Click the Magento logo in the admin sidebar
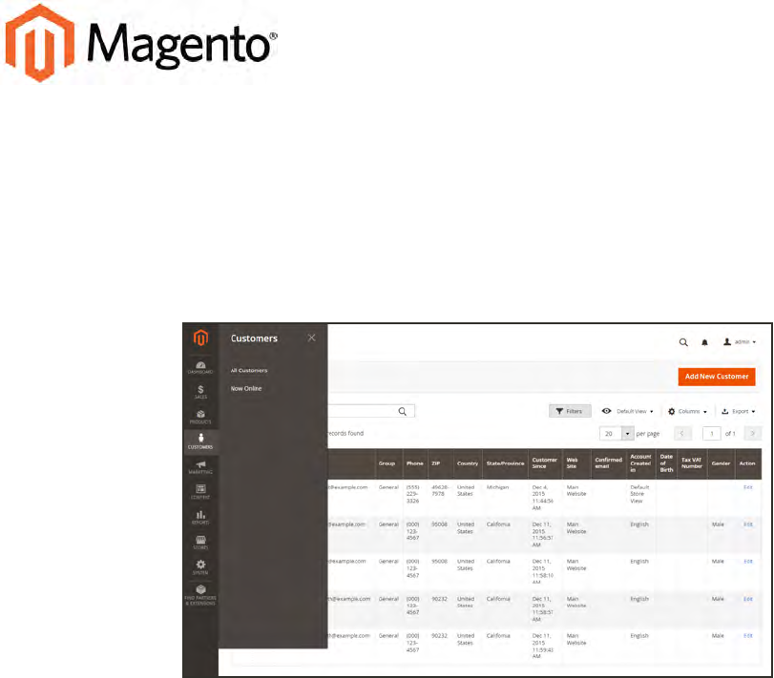The height and width of the screenshot is (678, 774). [200, 339]
